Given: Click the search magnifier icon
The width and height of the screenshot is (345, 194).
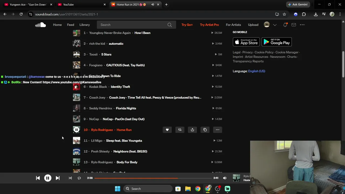Looking at the screenshot, I should coord(170,25).
